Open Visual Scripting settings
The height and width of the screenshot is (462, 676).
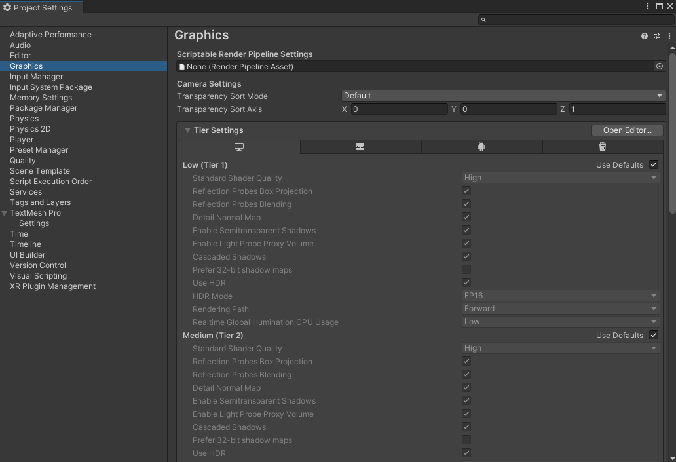[39, 276]
